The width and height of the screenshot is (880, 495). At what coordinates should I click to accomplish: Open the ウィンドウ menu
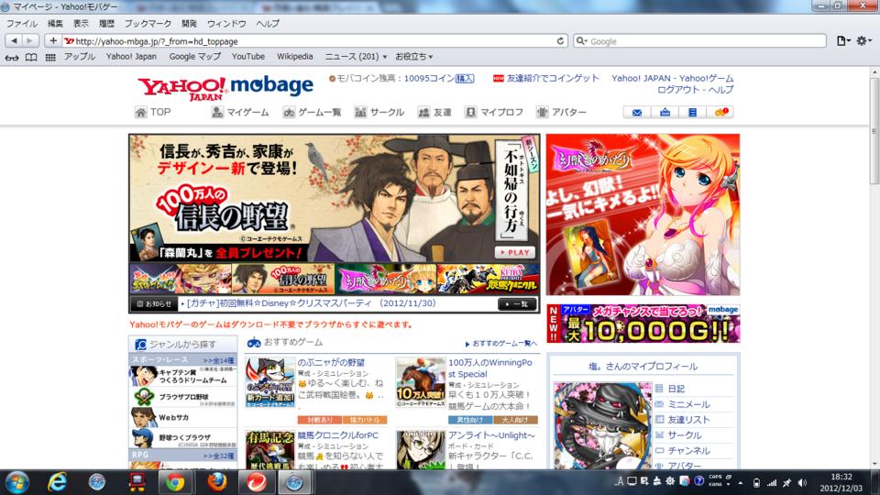click(x=226, y=24)
